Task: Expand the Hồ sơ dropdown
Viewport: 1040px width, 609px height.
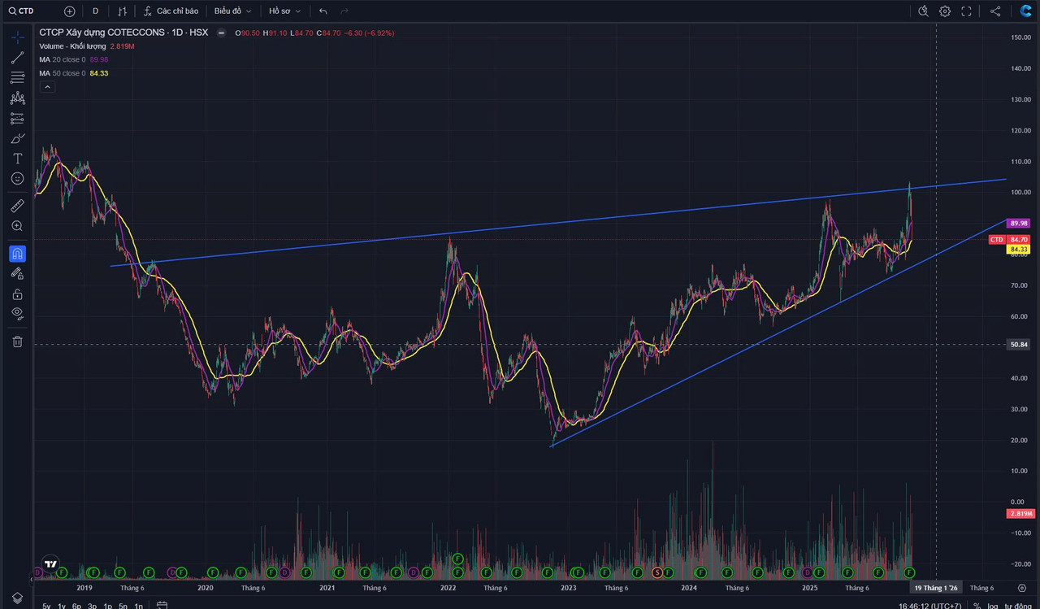Action: (284, 11)
